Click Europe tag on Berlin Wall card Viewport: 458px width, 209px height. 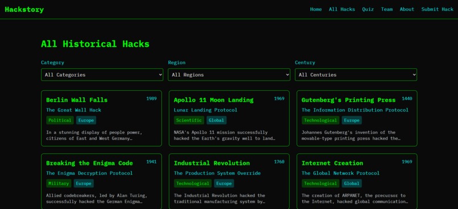pos(86,120)
